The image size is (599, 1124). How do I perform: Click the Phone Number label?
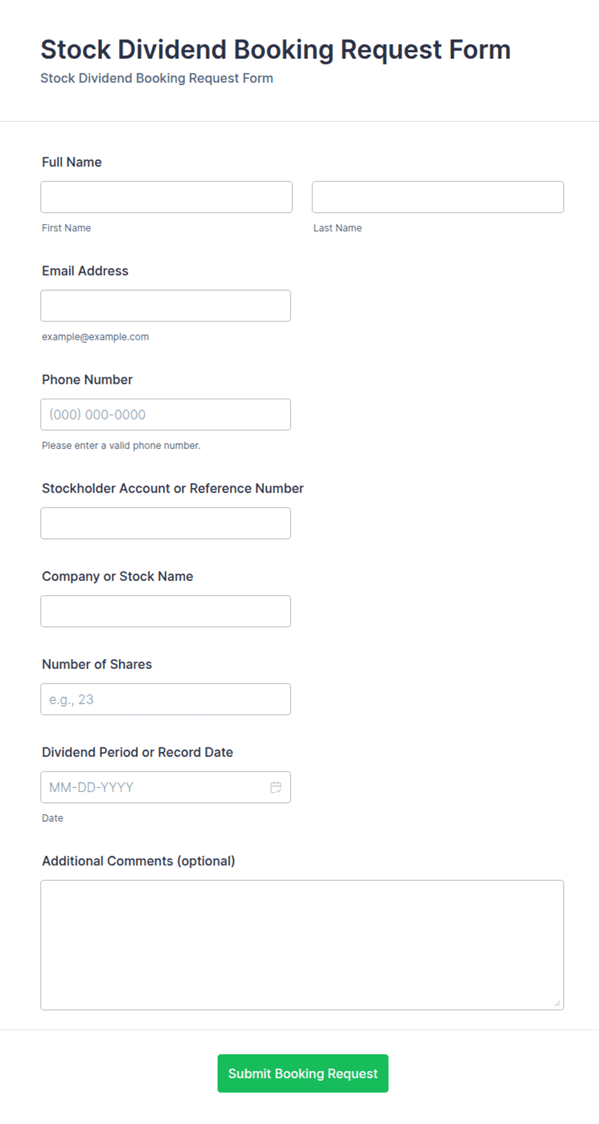[x=87, y=379]
